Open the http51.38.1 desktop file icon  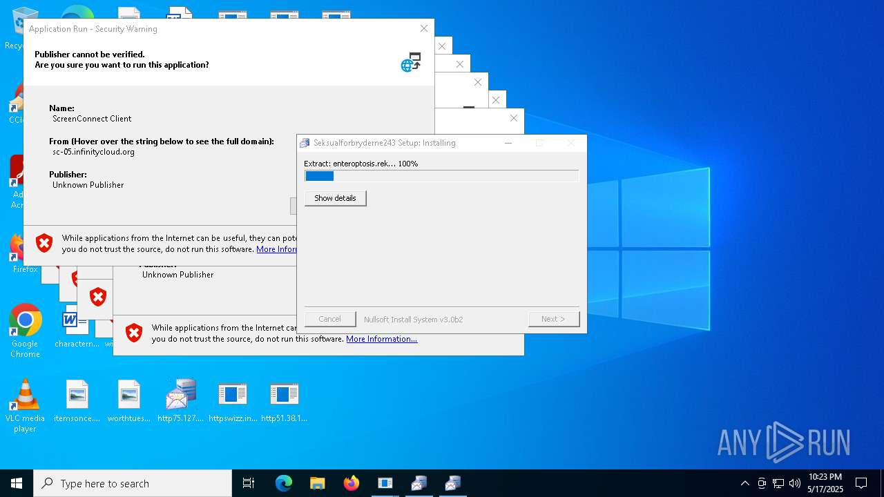pos(284,401)
